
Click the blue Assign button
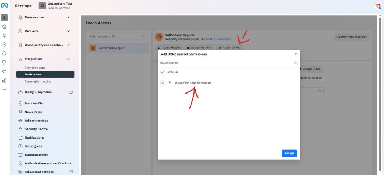(x=289, y=153)
